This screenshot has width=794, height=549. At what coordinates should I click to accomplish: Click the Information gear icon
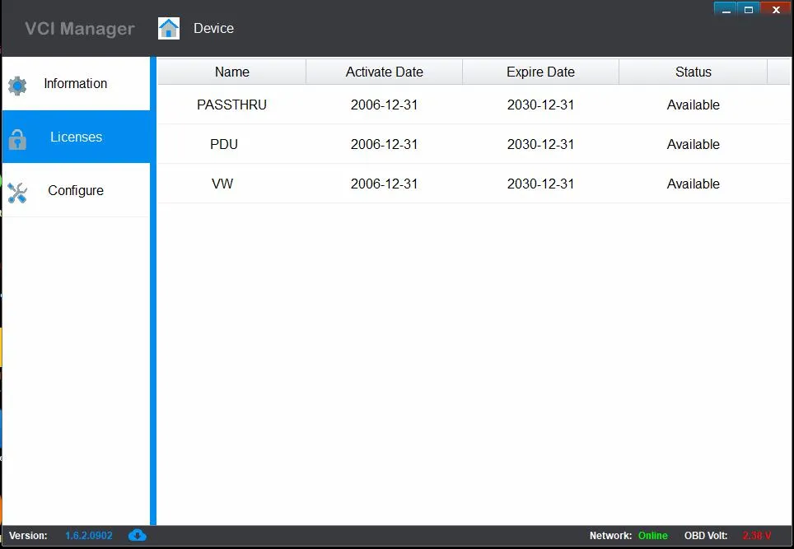click(17, 85)
